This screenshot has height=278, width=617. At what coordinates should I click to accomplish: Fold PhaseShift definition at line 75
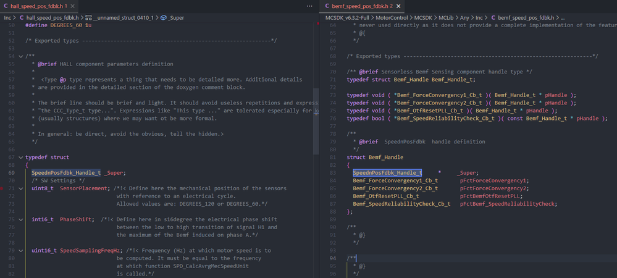pos(20,219)
